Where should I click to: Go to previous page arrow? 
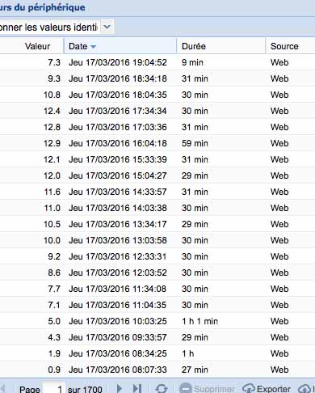click(3, 388)
